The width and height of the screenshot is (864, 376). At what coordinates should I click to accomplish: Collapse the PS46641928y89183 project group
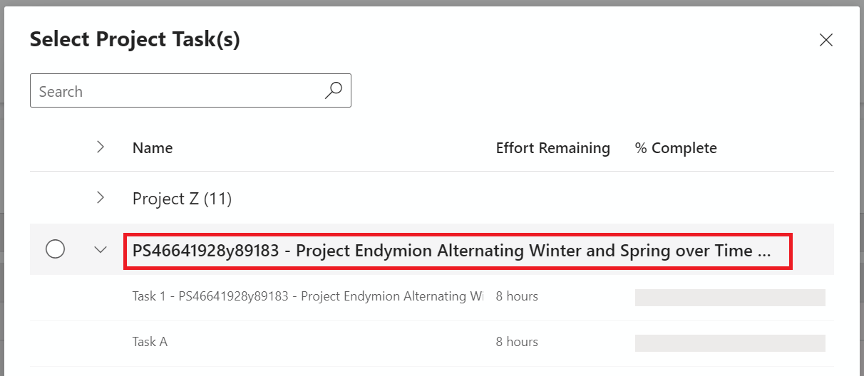(x=101, y=249)
